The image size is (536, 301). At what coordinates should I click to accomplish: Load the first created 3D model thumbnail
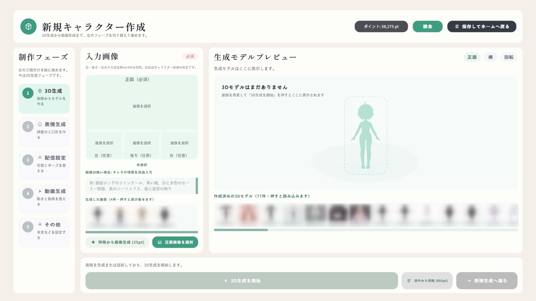[226, 215]
